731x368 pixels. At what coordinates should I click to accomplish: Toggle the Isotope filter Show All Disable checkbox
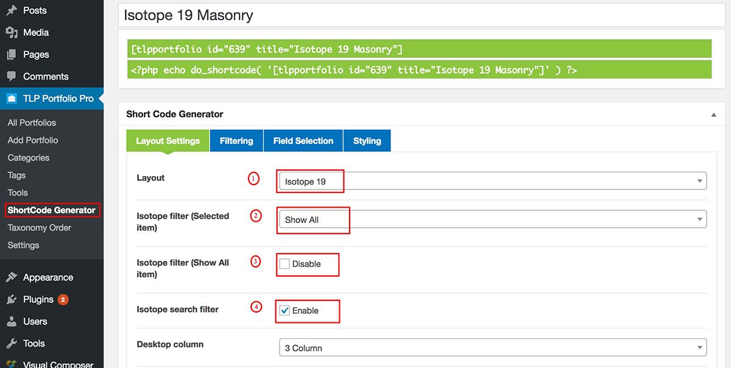pyautogui.click(x=284, y=264)
